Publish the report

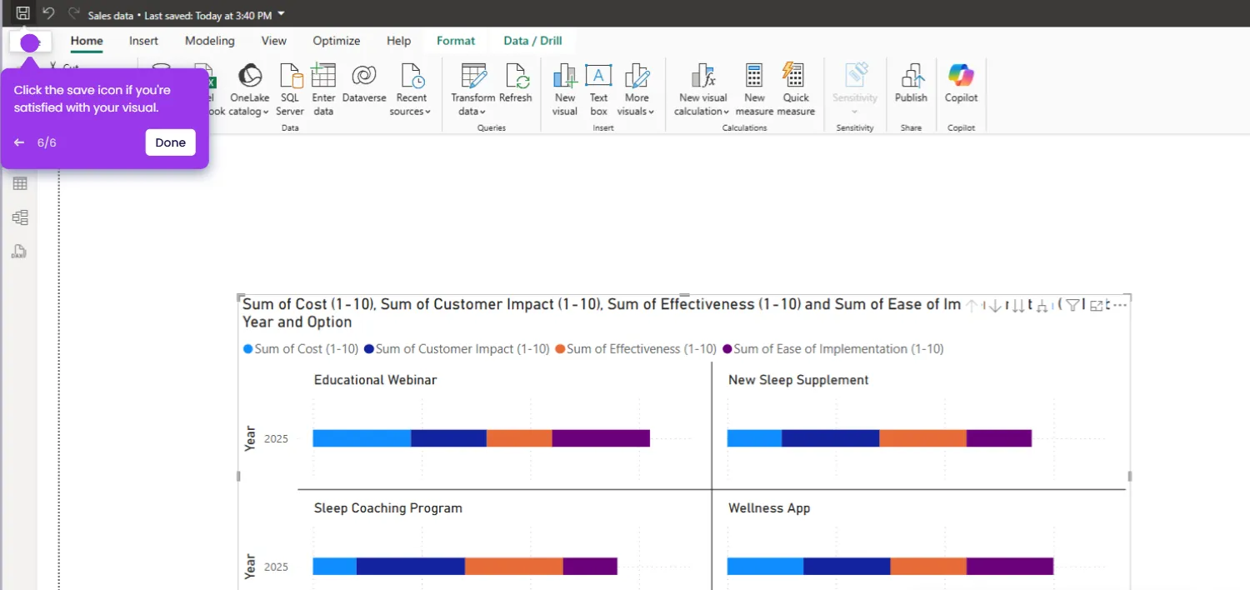point(911,83)
